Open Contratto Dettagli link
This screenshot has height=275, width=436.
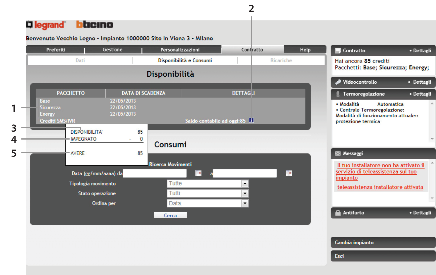click(420, 50)
